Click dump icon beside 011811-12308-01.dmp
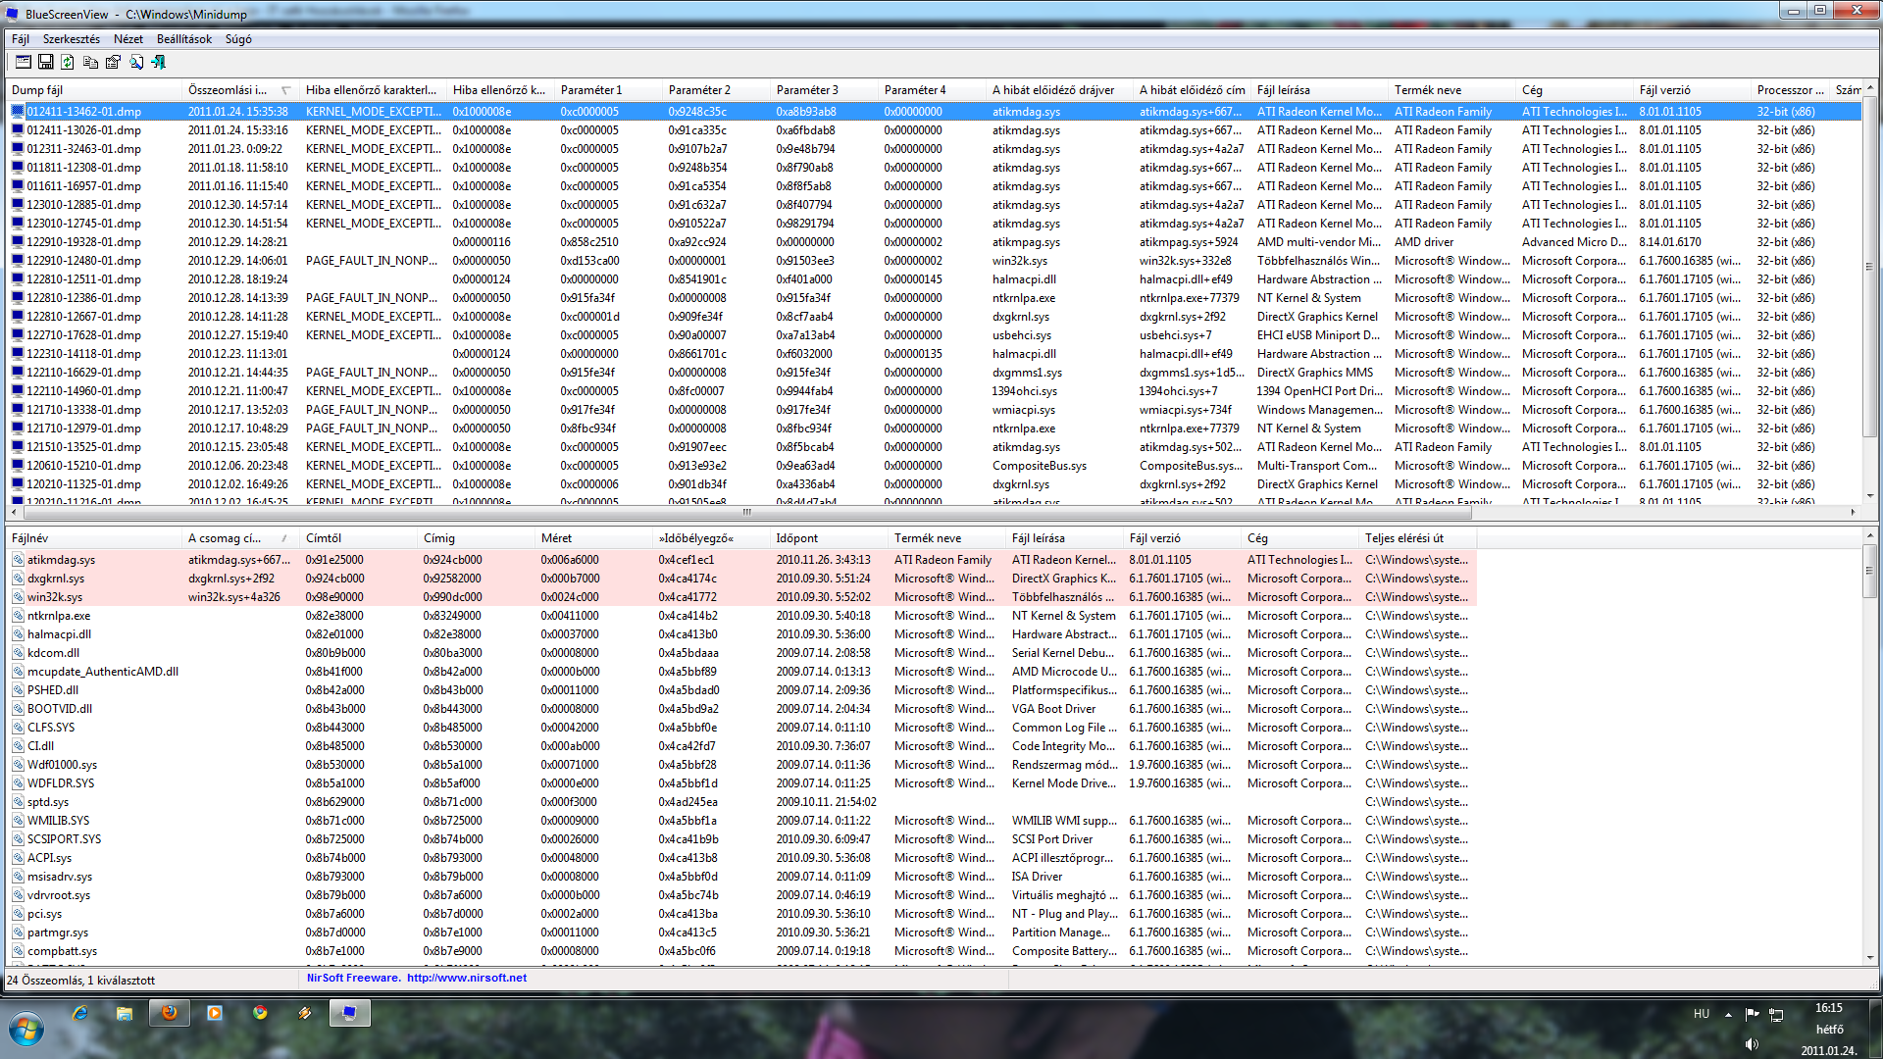The image size is (1883, 1059). (18, 168)
